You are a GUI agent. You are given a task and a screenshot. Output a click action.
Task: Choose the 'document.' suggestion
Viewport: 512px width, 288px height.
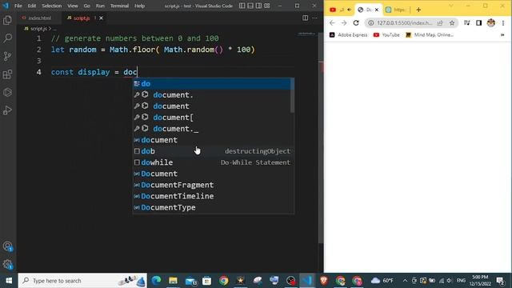tap(211, 94)
